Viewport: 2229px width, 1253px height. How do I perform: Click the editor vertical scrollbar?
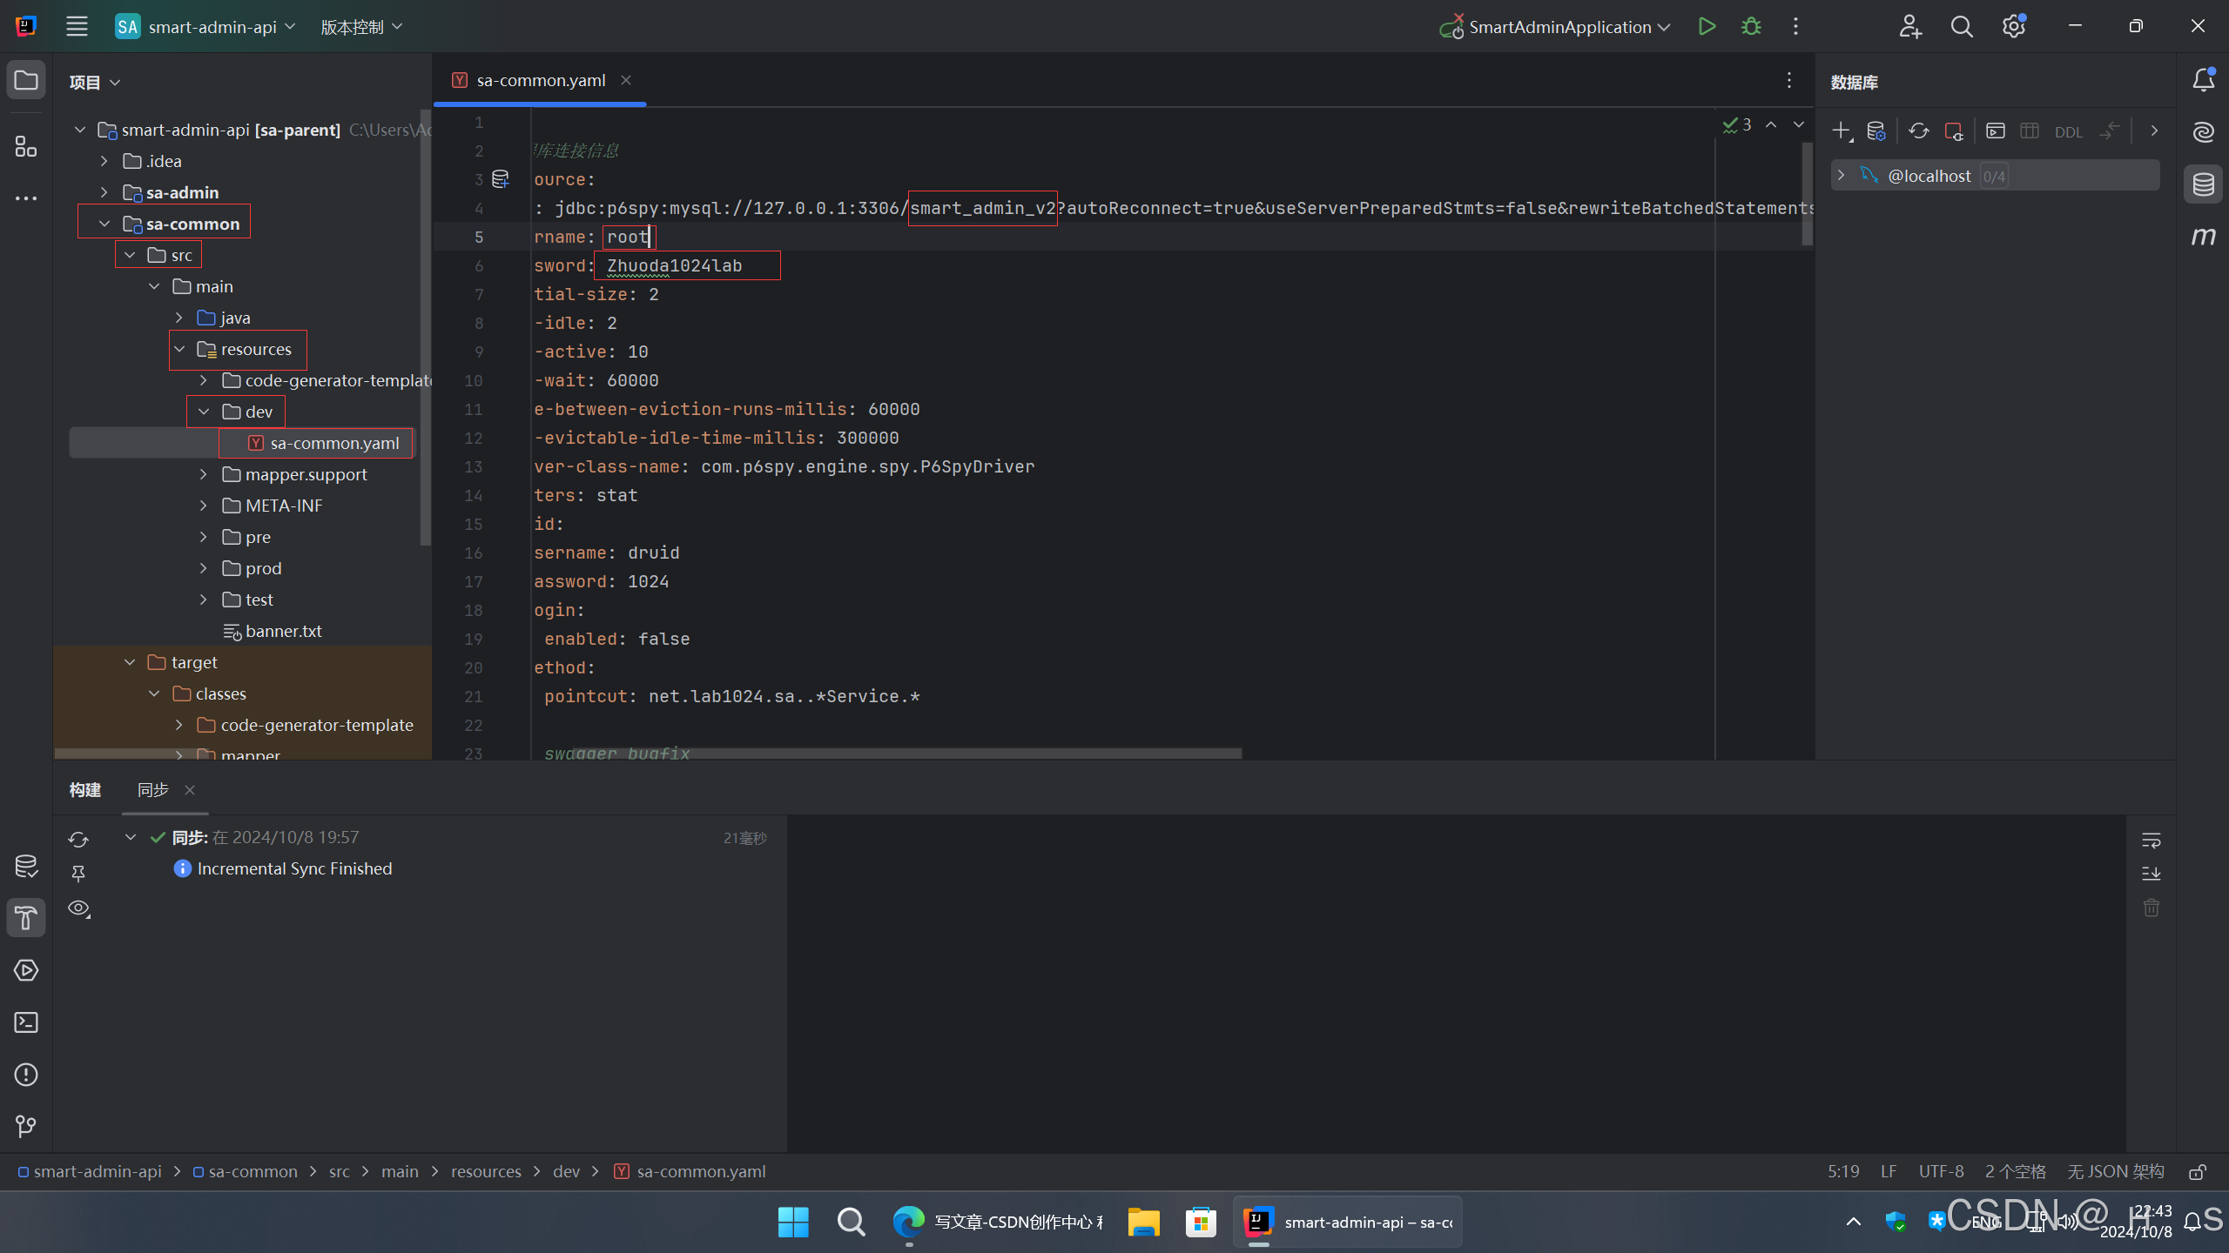(1807, 196)
